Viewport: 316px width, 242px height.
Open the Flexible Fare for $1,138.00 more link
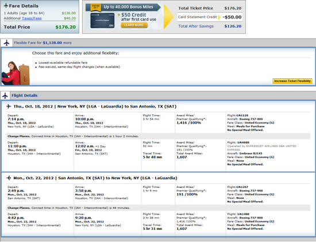[x=43, y=43]
